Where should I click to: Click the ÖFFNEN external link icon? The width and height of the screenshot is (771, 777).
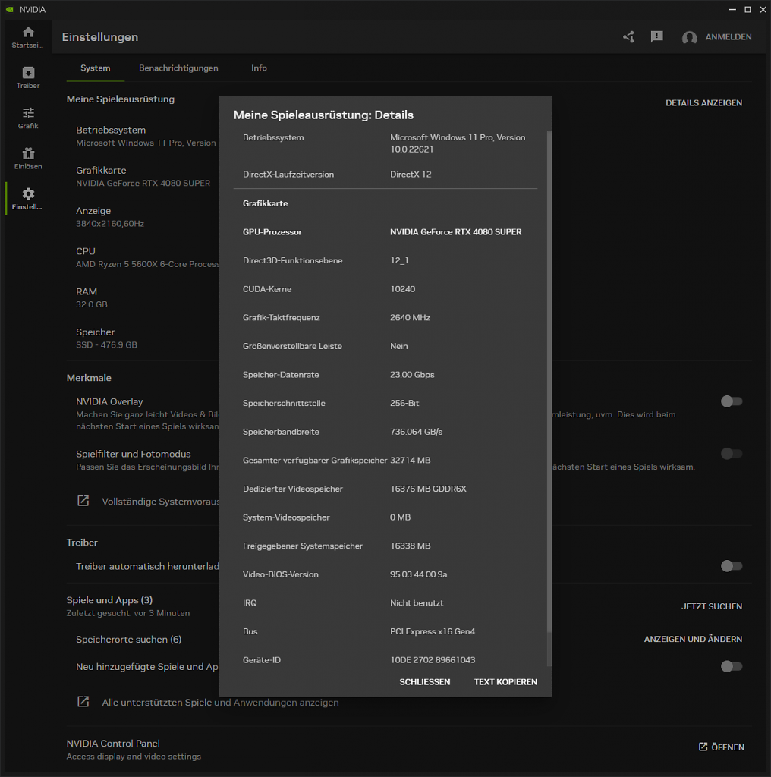point(703,747)
